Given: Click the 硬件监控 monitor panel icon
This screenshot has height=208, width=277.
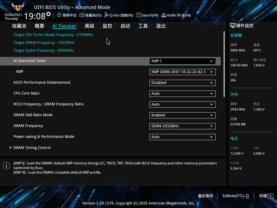Looking at the screenshot, I should pyautogui.click(x=232, y=25).
